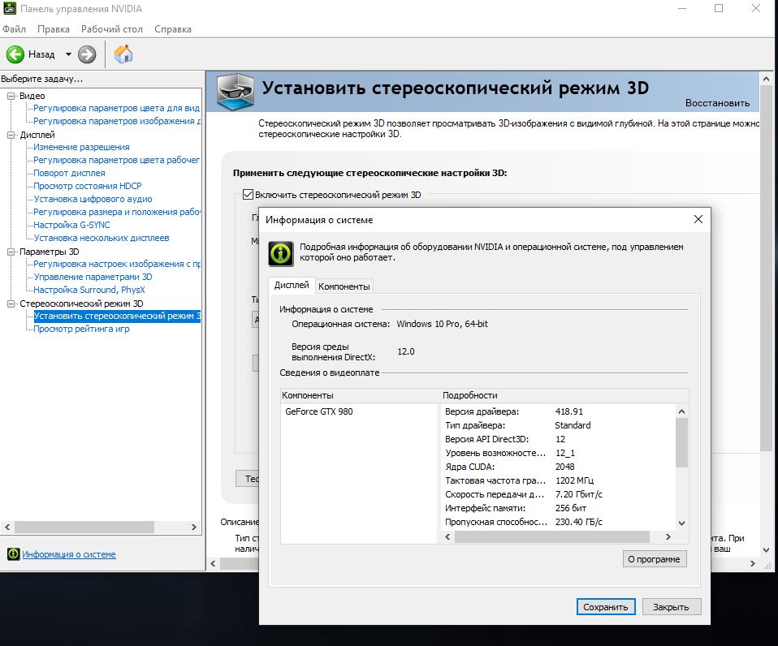Open the Home icon in toolbar

pos(123,54)
